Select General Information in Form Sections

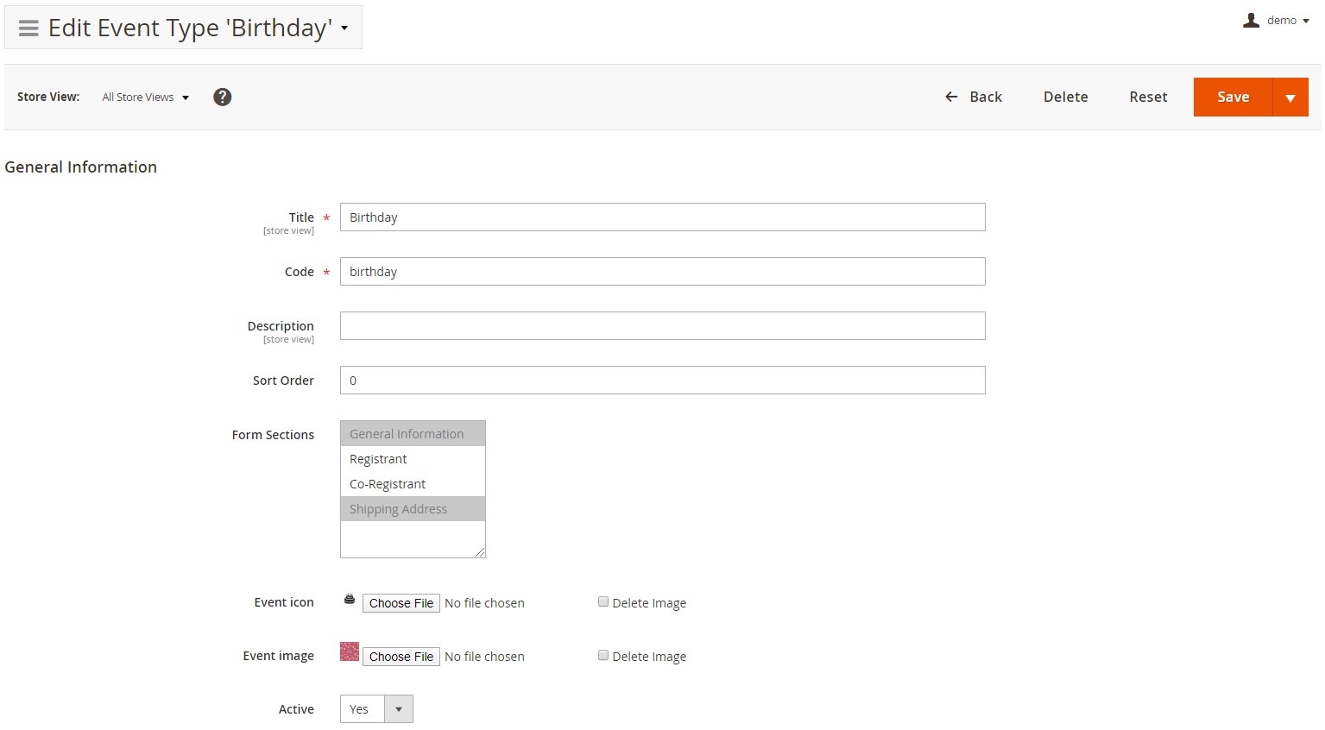pos(413,433)
